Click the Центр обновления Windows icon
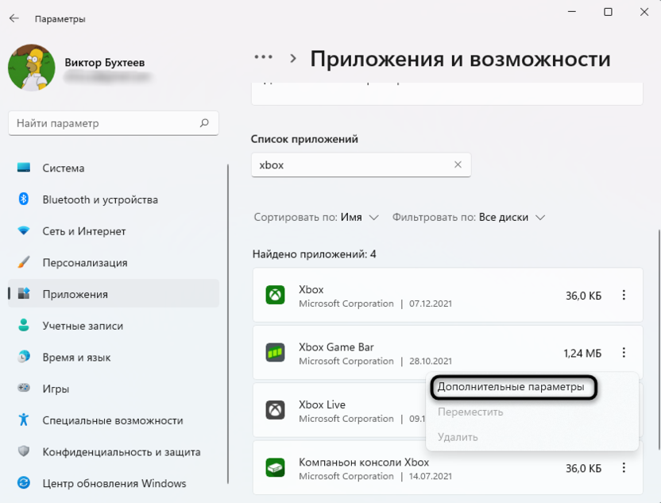 click(24, 483)
